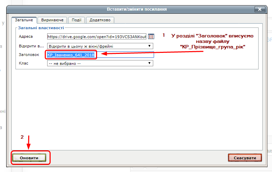This screenshot has width=272, height=172.
Task: Expand the 'Відкрити в цьому ж вікні/фреймі' dropdown
Action: [x=100, y=46]
